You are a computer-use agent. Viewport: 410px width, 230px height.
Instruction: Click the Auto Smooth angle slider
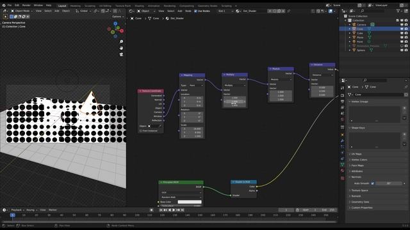[389, 183]
